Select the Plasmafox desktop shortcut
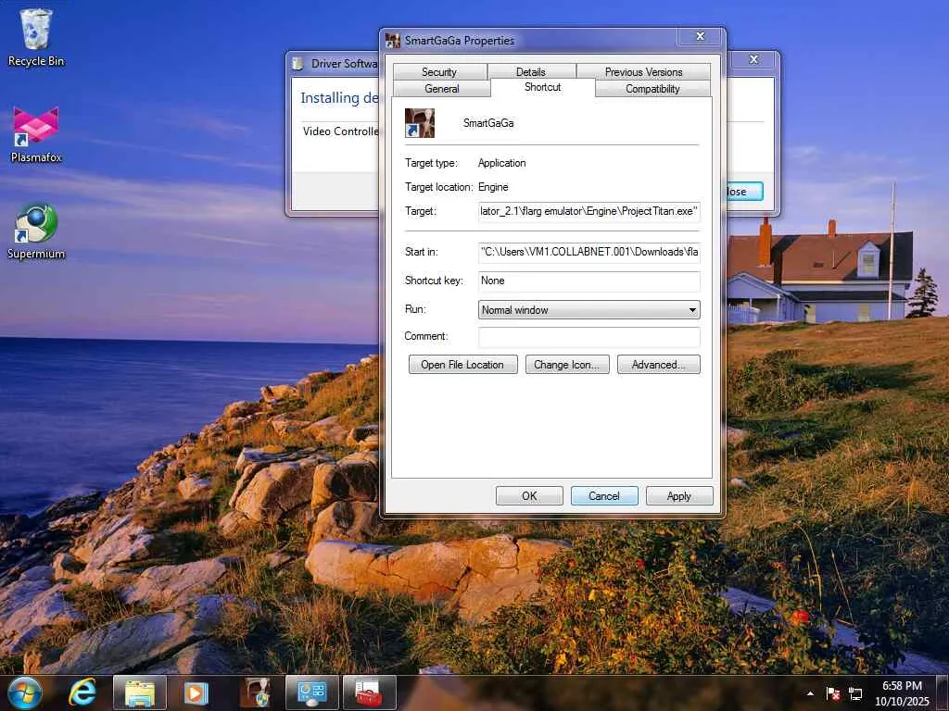 pos(36,134)
